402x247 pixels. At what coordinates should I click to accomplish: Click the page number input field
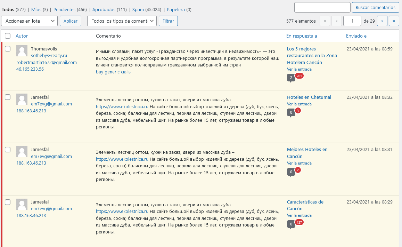pyautogui.click(x=352, y=21)
